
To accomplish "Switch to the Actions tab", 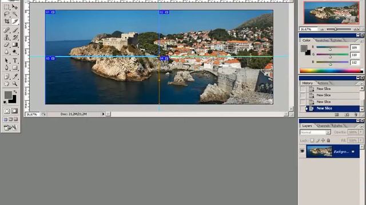I will [323, 83].
